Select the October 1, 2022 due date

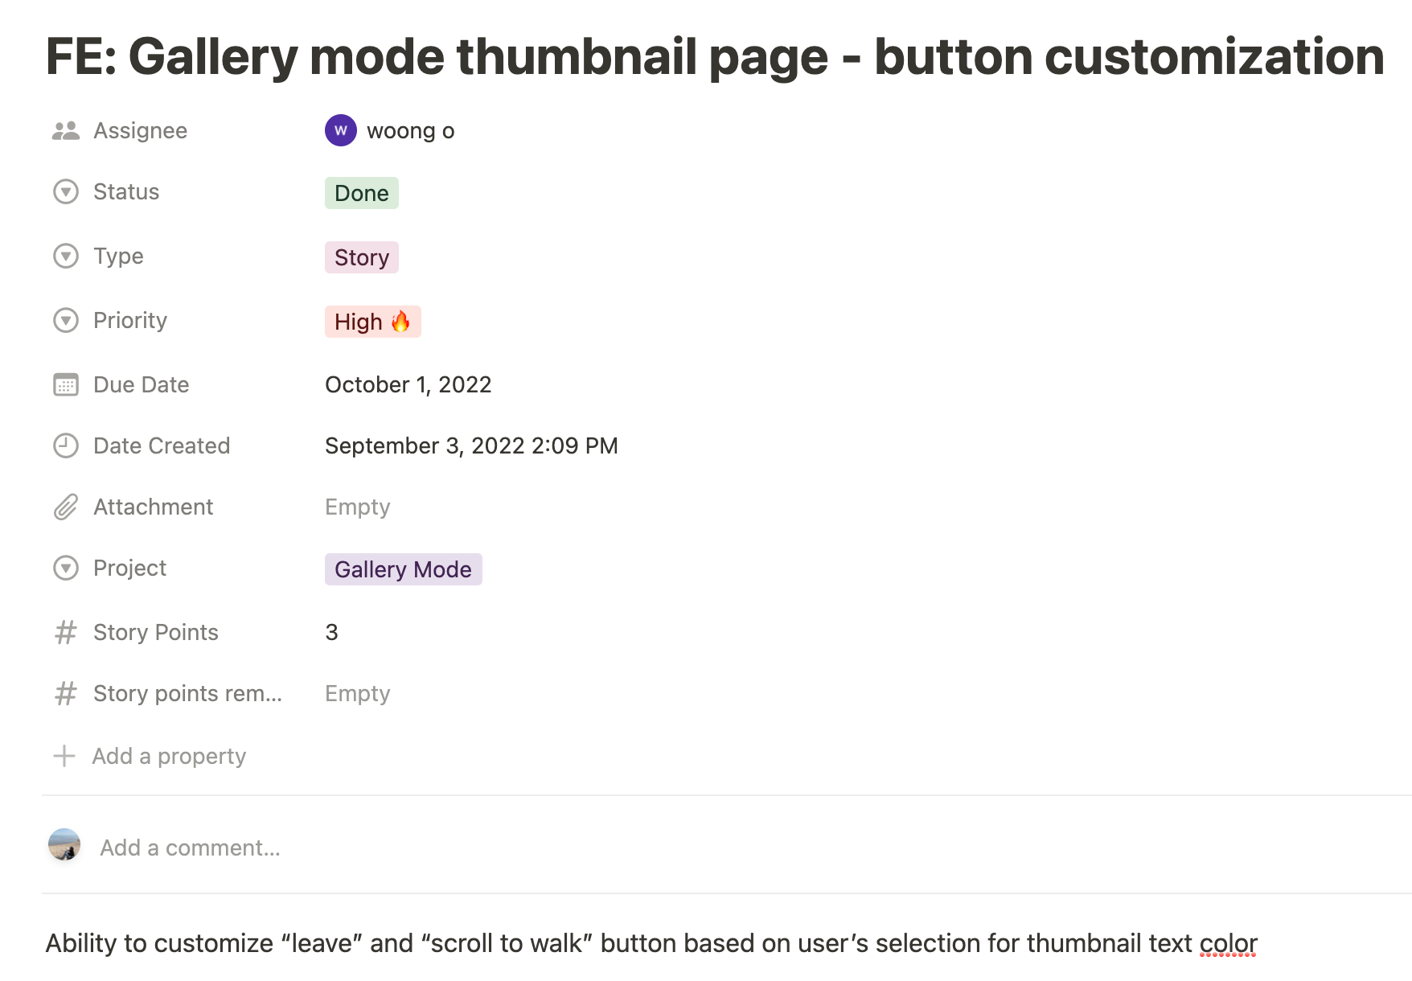point(408,384)
